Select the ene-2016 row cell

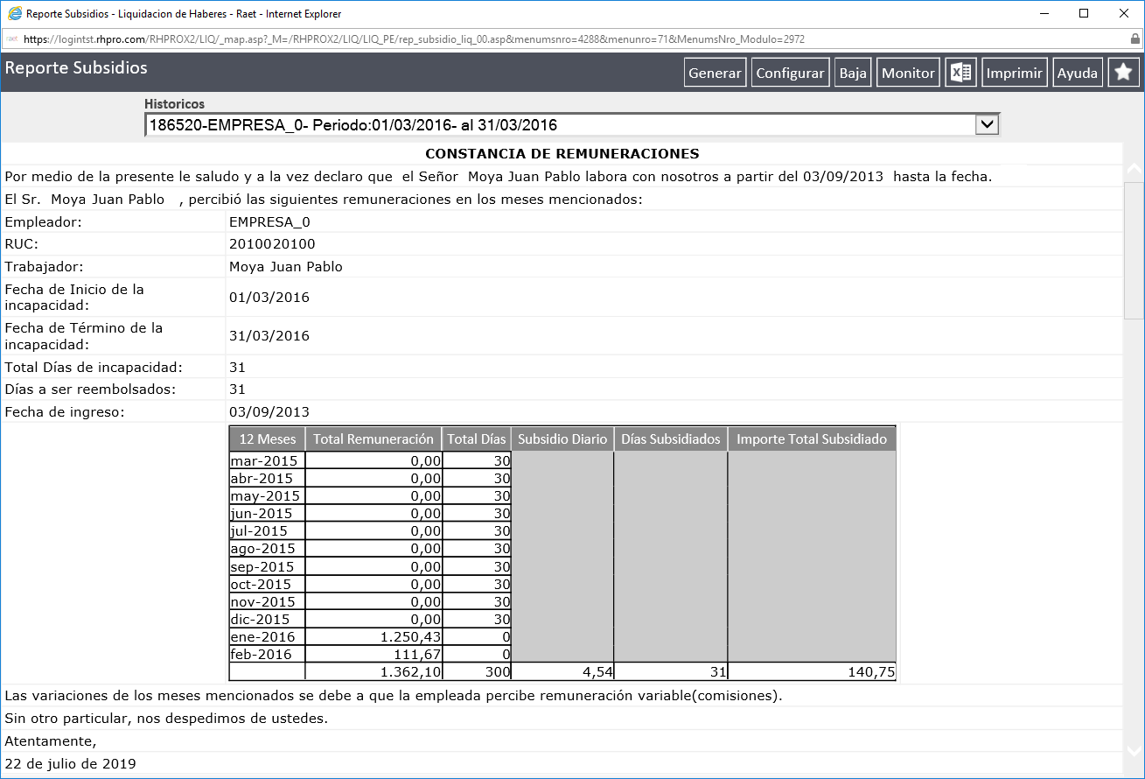coord(267,636)
